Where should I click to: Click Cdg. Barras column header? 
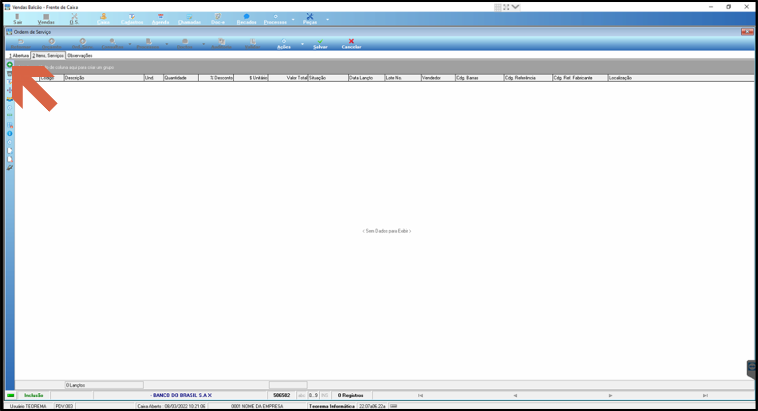[x=479, y=78]
